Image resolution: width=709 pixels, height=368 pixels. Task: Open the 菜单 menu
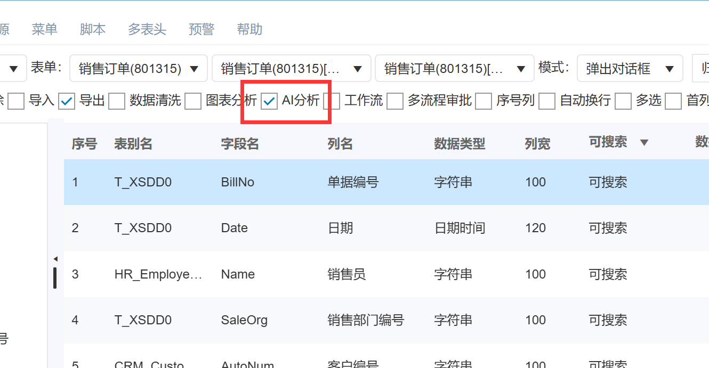pos(44,29)
